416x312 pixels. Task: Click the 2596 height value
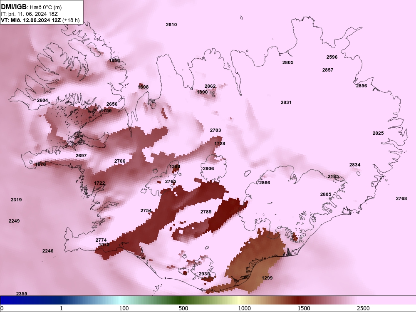[332, 57]
